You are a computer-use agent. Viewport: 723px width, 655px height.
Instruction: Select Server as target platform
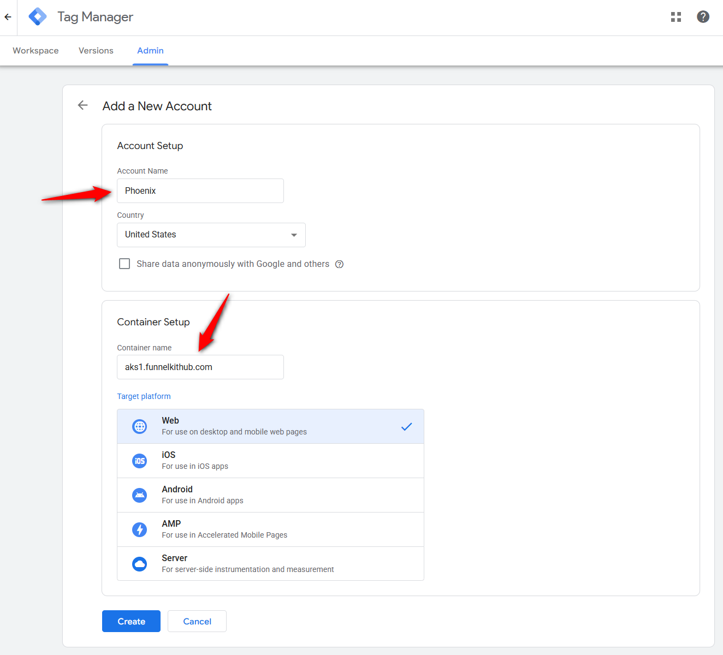tap(270, 564)
